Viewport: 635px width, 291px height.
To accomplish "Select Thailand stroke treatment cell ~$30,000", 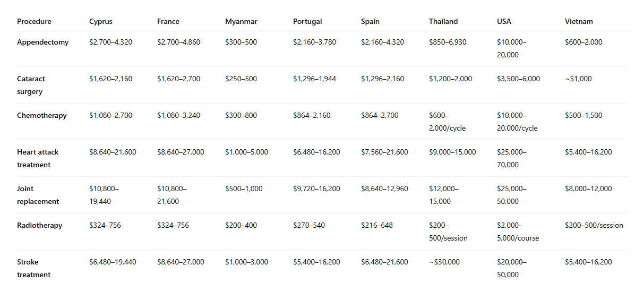I will tap(444, 262).
